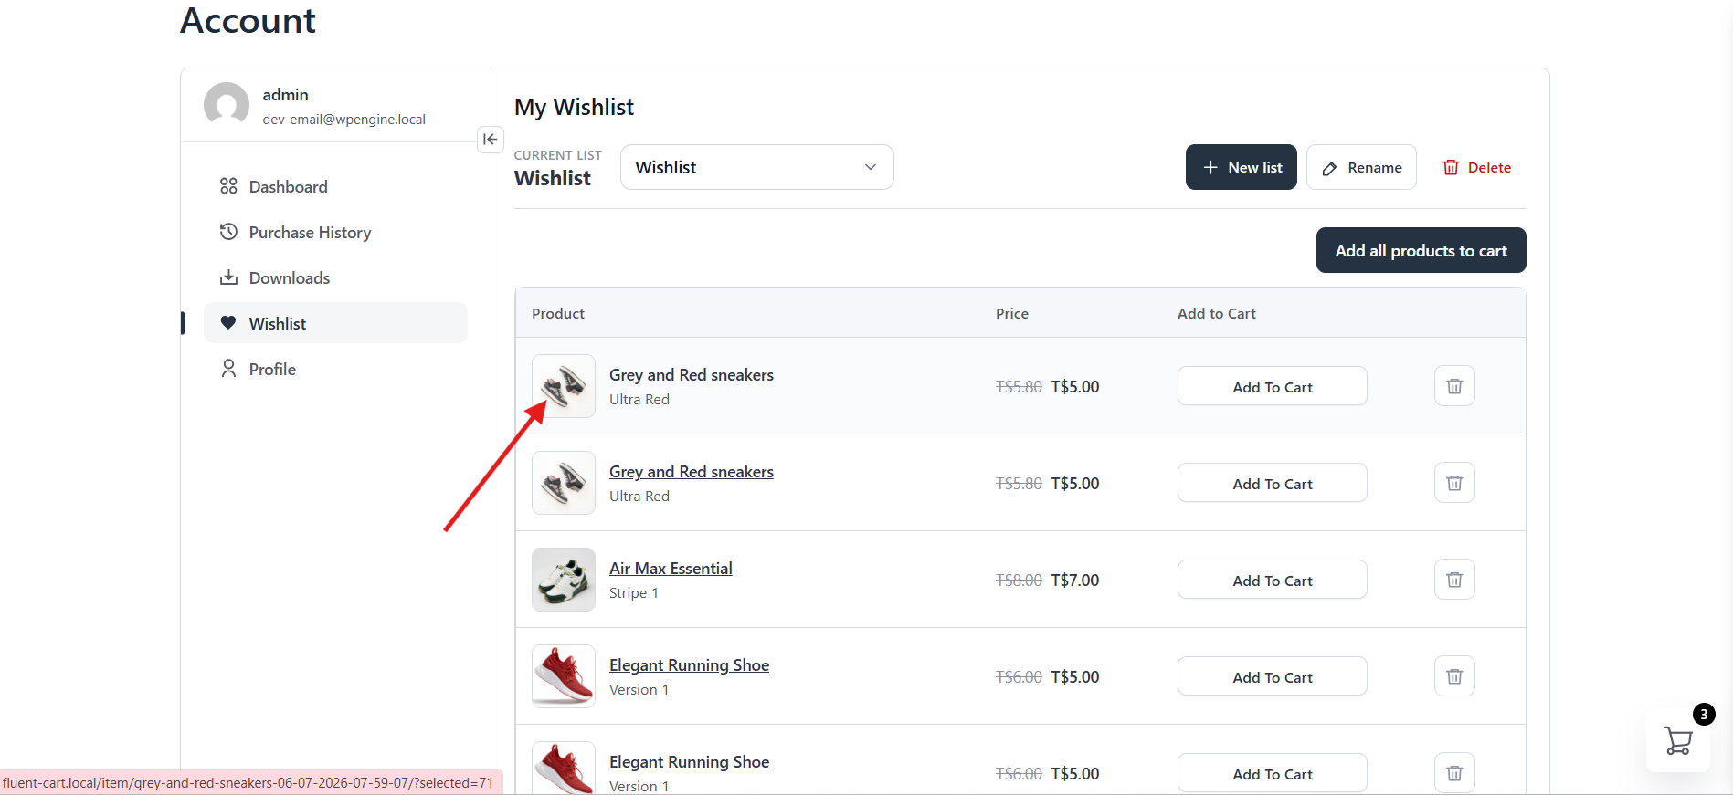The height and width of the screenshot is (795, 1733).
Task: Click the Profile person icon
Action: point(228,369)
